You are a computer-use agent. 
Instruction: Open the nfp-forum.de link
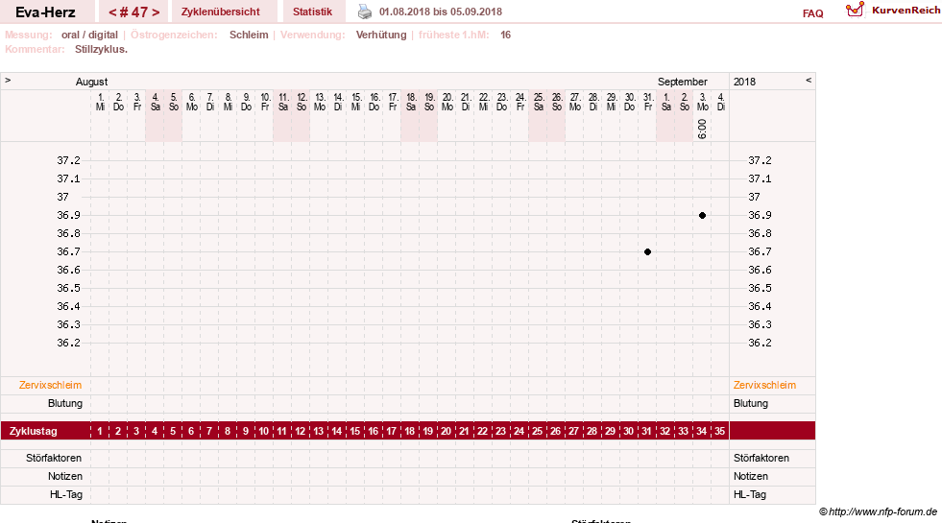[x=879, y=511]
